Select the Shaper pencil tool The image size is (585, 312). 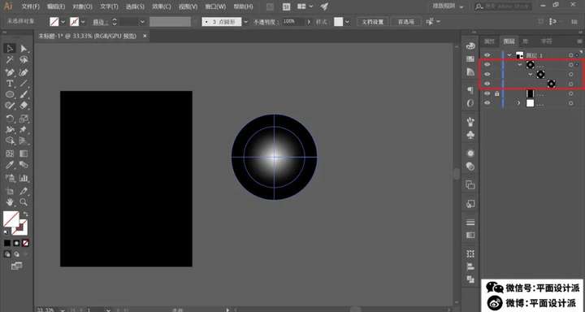pyautogui.click(x=10, y=106)
